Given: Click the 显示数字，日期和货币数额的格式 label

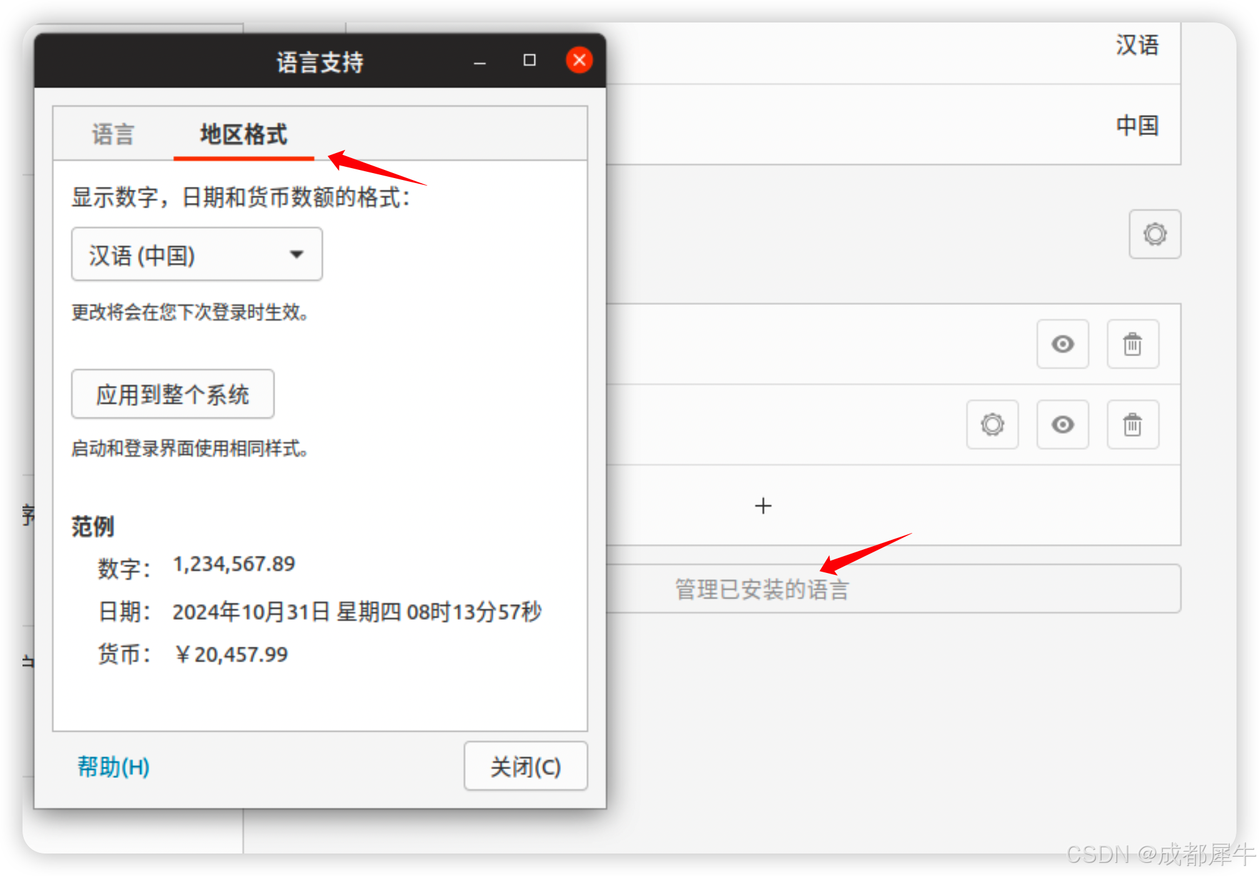Looking at the screenshot, I should [241, 197].
